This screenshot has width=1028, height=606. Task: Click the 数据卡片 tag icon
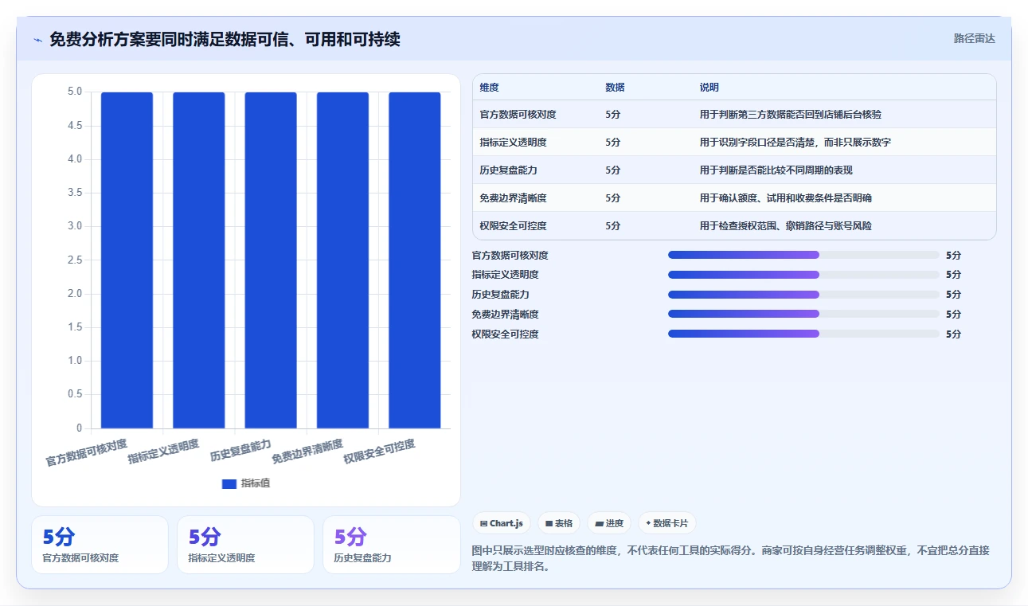tap(648, 523)
